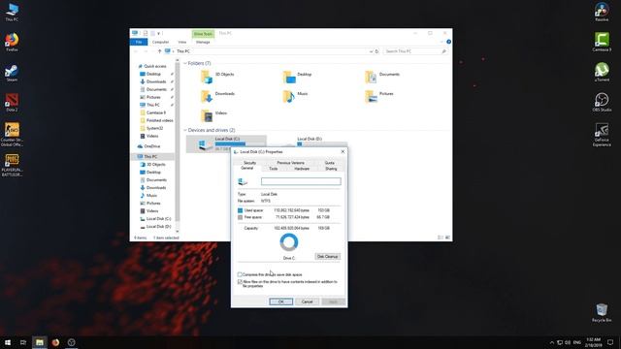Image resolution: width=621 pixels, height=349 pixels.
Task: Open the File menu in Explorer
Action: pos(139,42)
